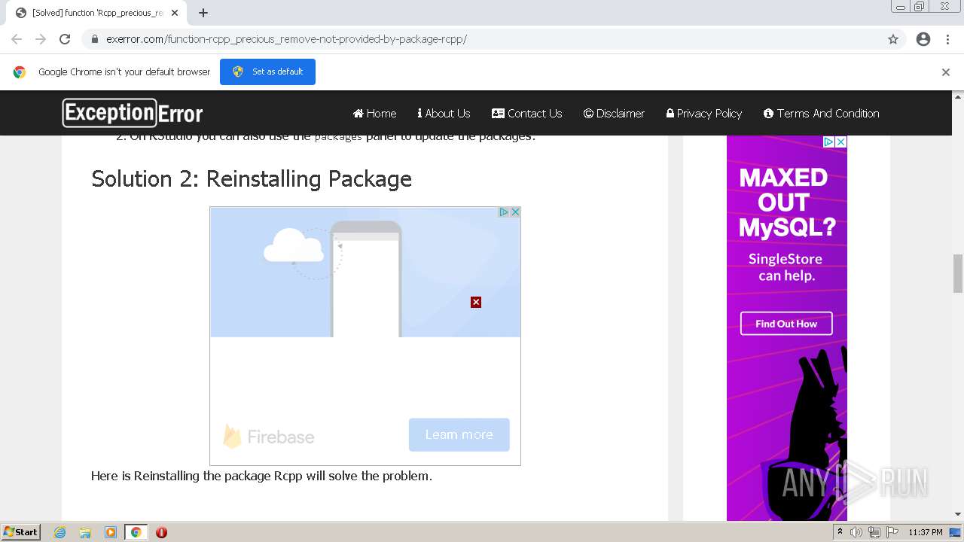Viewport: 964px width, 542px height.
Task: Click the Firebase logo in the ad
Action: pyautogui.click(x=269, y=437)
